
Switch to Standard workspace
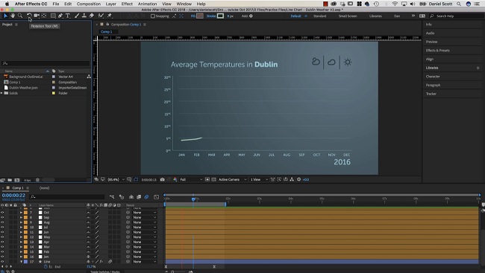(x=319, y=16)
